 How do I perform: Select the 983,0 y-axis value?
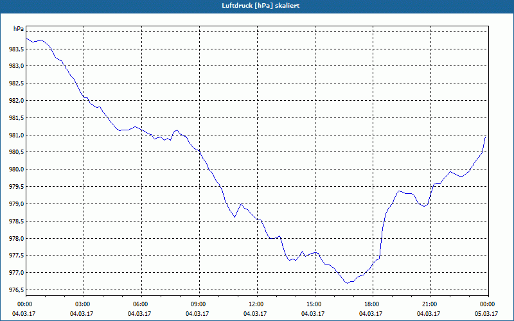17,67
